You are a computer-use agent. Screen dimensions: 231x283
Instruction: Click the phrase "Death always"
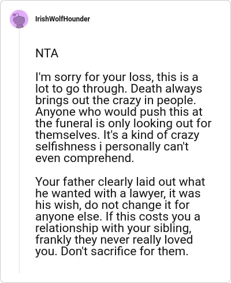tap(166, 89)
